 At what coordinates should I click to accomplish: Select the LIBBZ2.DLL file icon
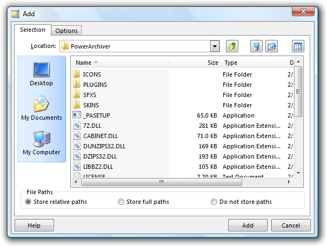(x=77, y=166)
